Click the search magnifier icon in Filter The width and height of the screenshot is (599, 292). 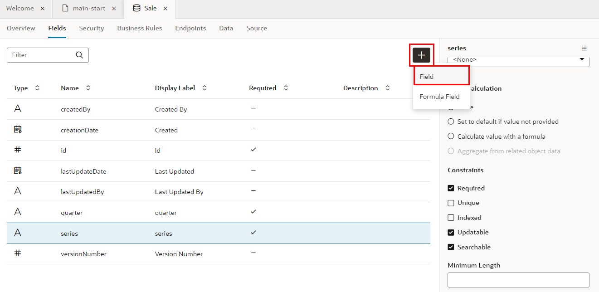coord(79,55)
